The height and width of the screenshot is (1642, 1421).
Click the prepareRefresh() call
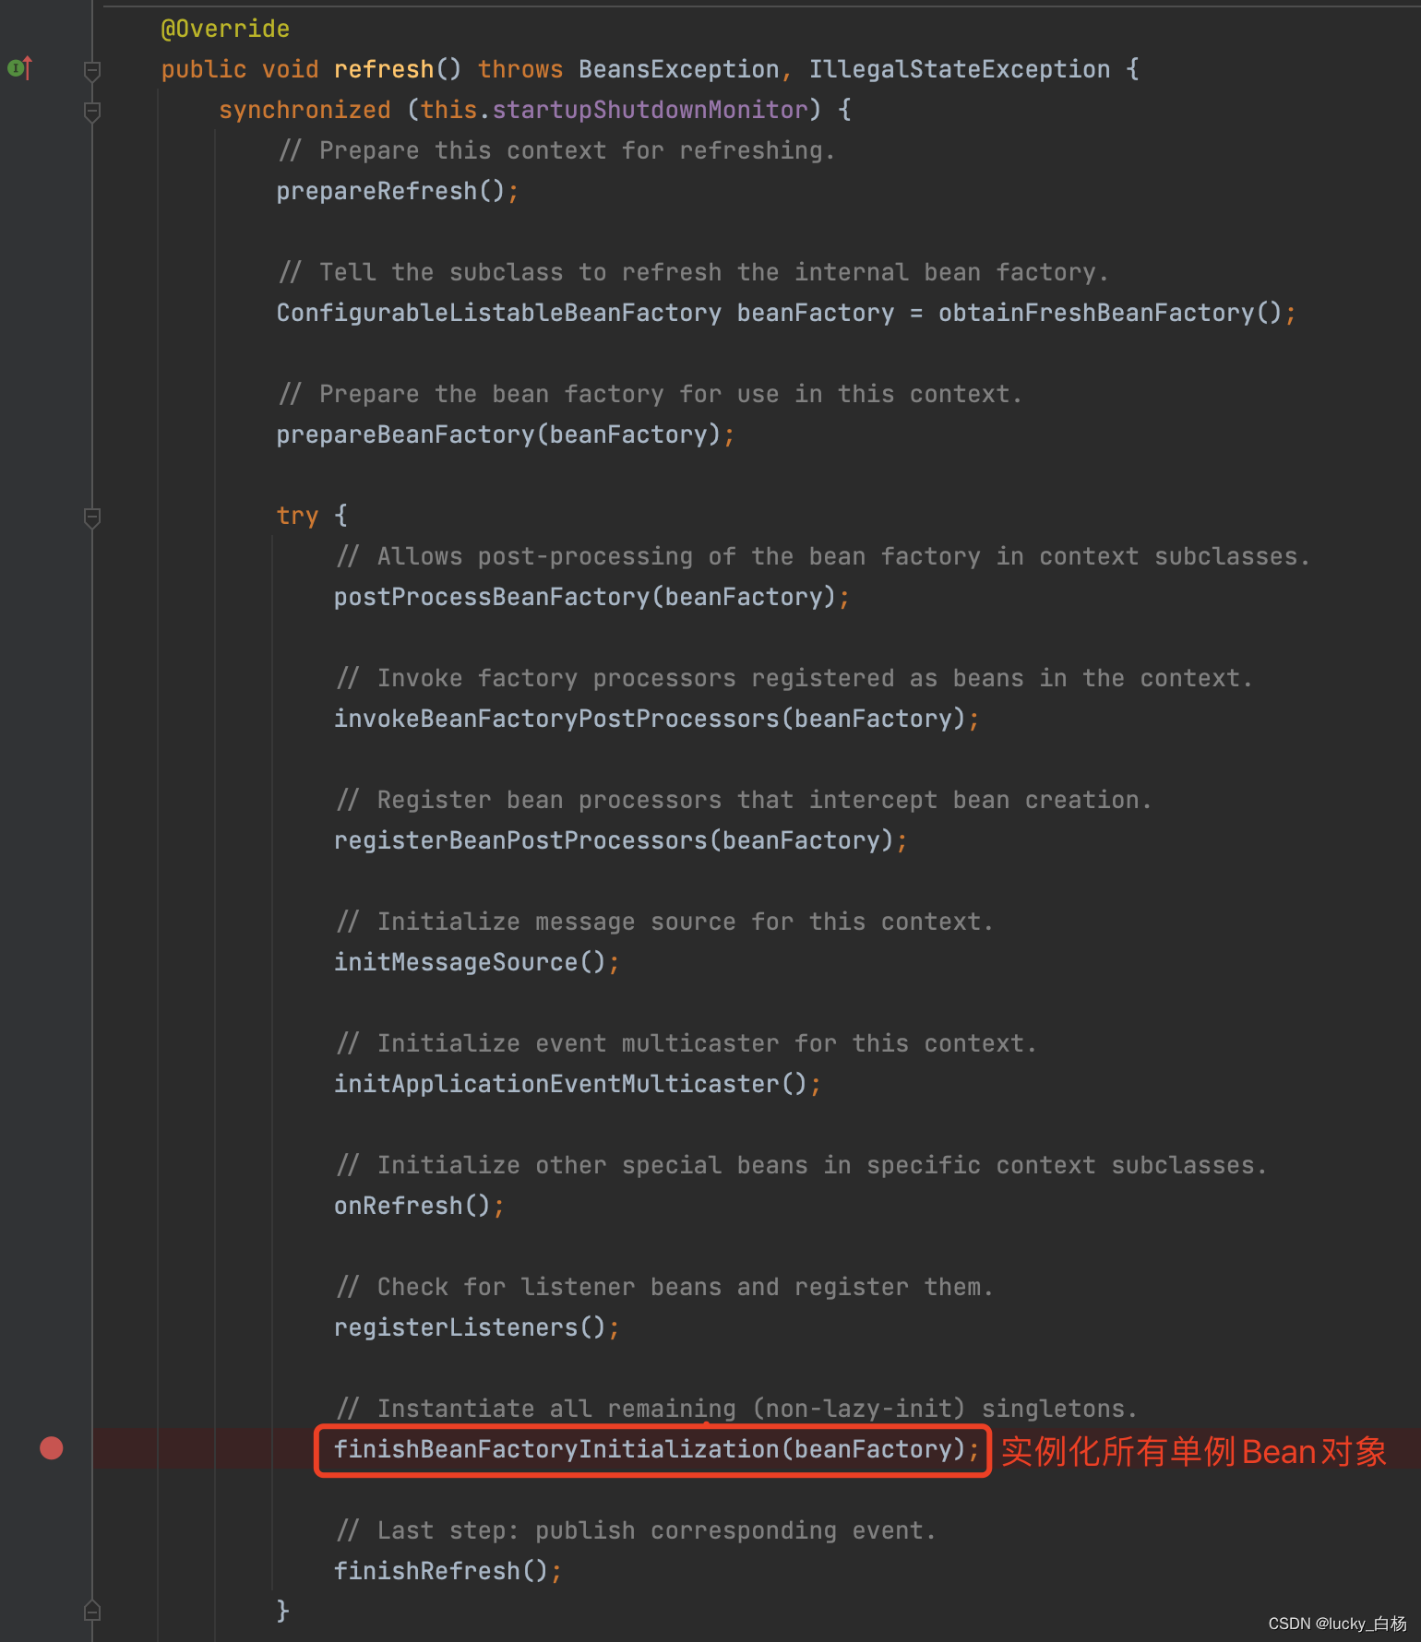click(x=391, y=191)
